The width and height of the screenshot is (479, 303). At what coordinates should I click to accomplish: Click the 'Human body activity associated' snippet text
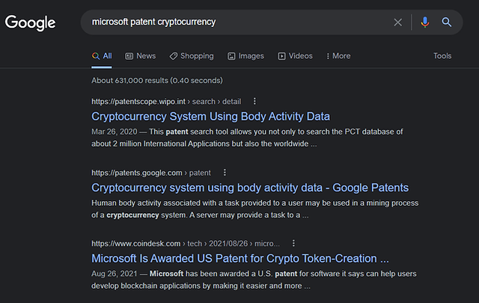pyautogui.click(x=254, y=209)
